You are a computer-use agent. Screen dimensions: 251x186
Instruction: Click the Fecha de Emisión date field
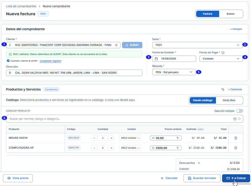(x=174, y=59)
